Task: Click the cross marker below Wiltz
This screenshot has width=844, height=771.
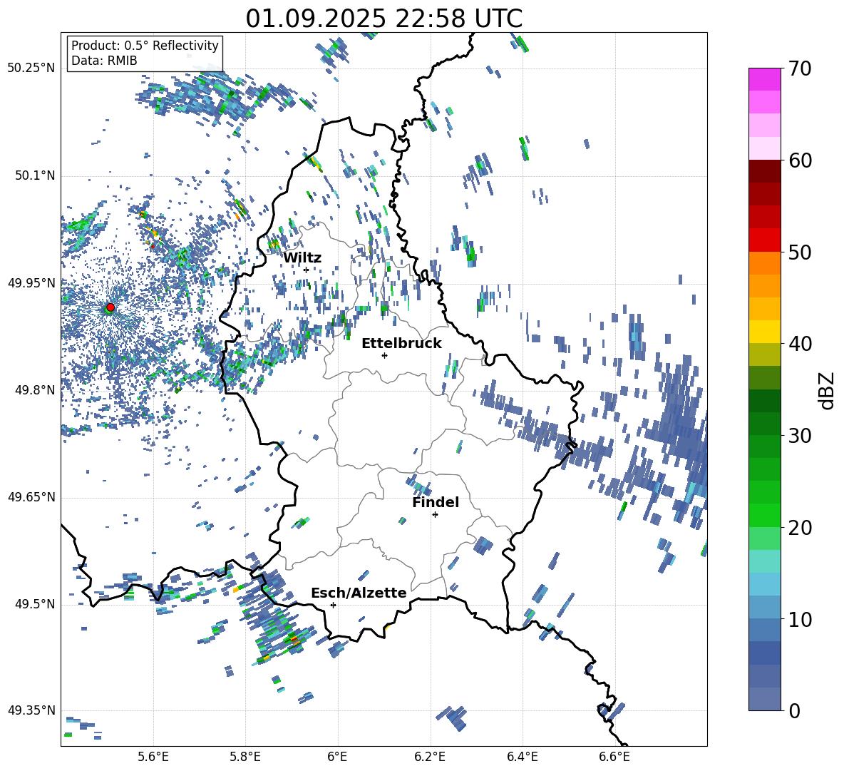Action: [306, 270]
